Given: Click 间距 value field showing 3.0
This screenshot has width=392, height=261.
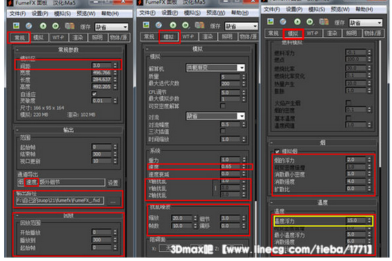Looking at the screenshot, I should pyautogui.click(x=101, y=65).
